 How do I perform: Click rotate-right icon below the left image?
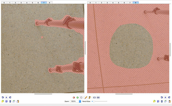point(10,97)
